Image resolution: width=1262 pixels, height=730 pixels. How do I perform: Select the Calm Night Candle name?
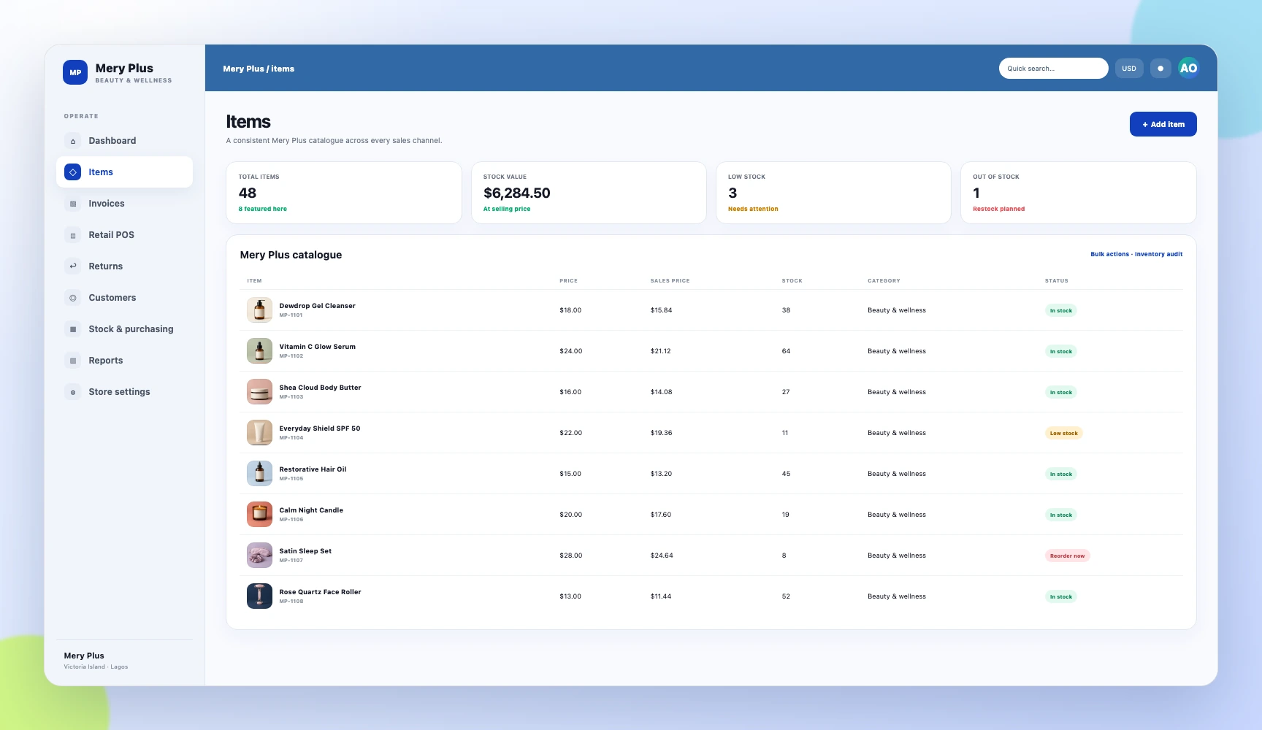pyautogui.click(x=311, y=510)
